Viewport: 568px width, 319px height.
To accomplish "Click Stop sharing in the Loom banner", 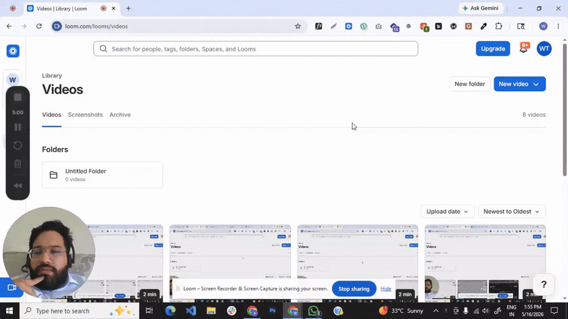I will pos(354,288).
